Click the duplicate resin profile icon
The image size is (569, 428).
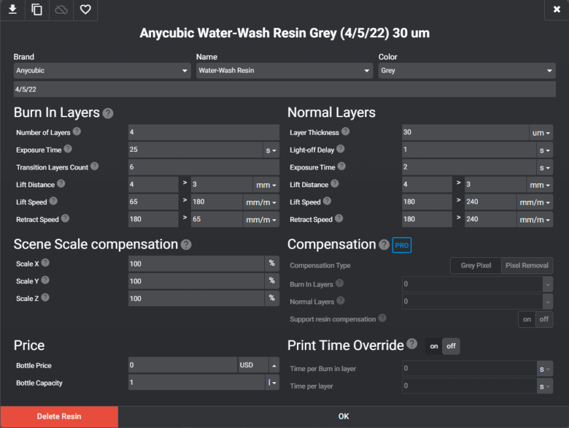[37, 9]
